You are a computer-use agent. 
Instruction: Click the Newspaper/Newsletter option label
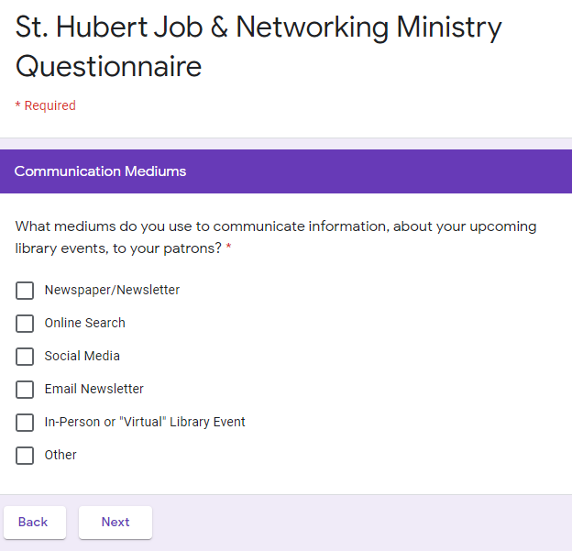(112, 290)
